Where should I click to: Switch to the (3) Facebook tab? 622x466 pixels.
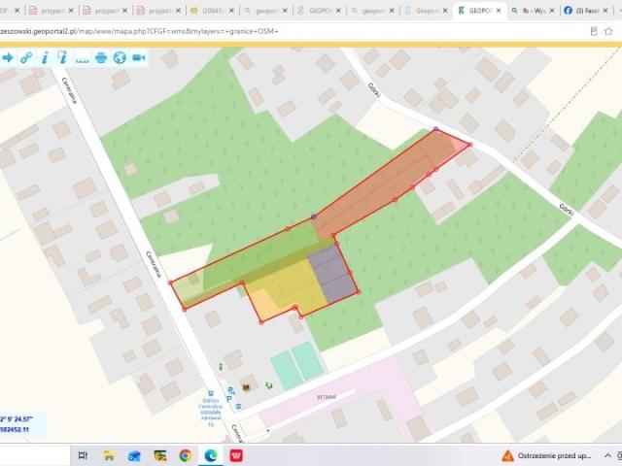(585, 11)
